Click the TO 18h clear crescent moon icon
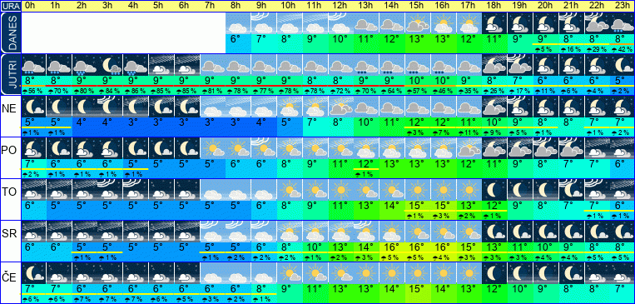The width and height of the screenshot is (635, 304). pos(494,190)
